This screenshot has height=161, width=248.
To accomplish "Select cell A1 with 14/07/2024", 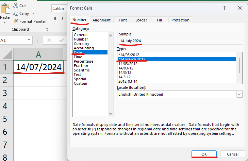I will pyautogui.click(x=38, y=67).
